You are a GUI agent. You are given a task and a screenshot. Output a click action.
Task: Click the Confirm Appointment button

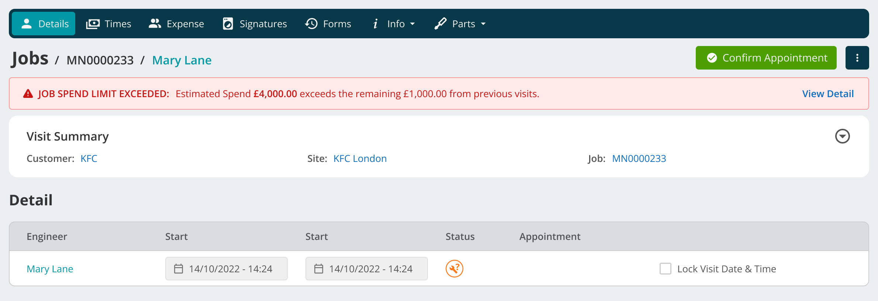coord(766,58)
